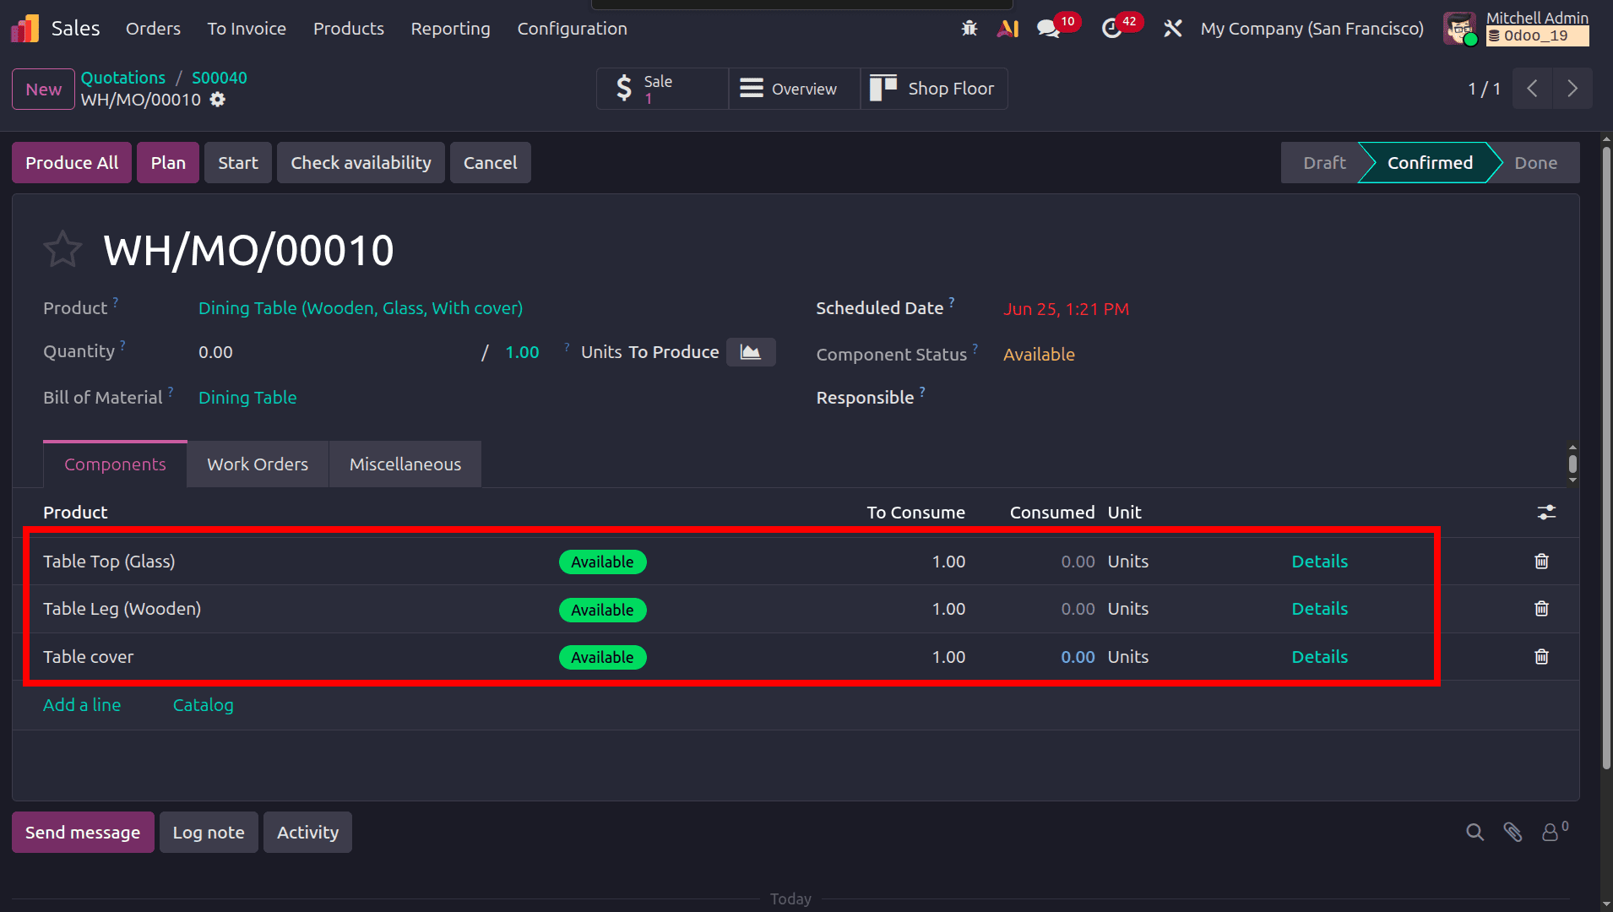Click Add a line link
1613x912 pixels.
[82, 705]
